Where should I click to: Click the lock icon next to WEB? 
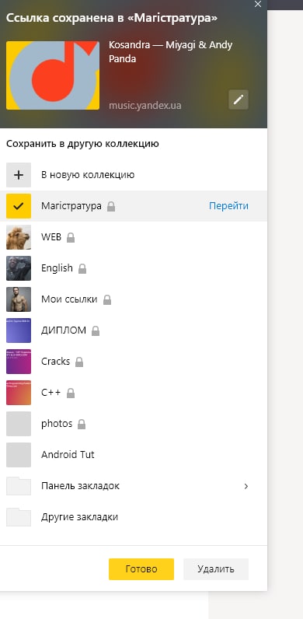71,237
